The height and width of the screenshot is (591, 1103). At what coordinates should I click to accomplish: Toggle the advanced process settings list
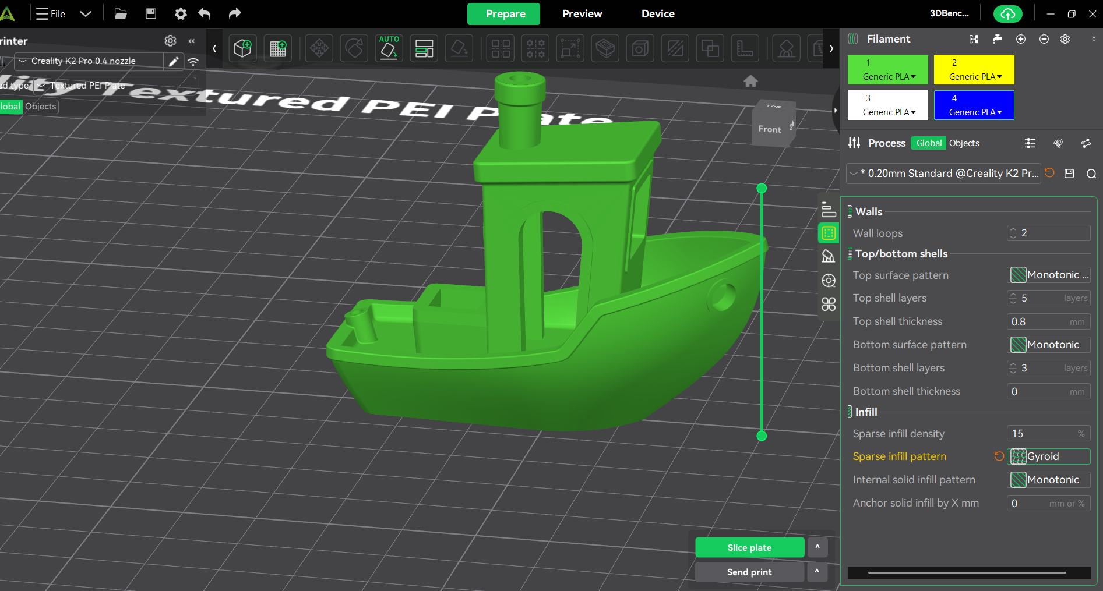(1030, 143)
